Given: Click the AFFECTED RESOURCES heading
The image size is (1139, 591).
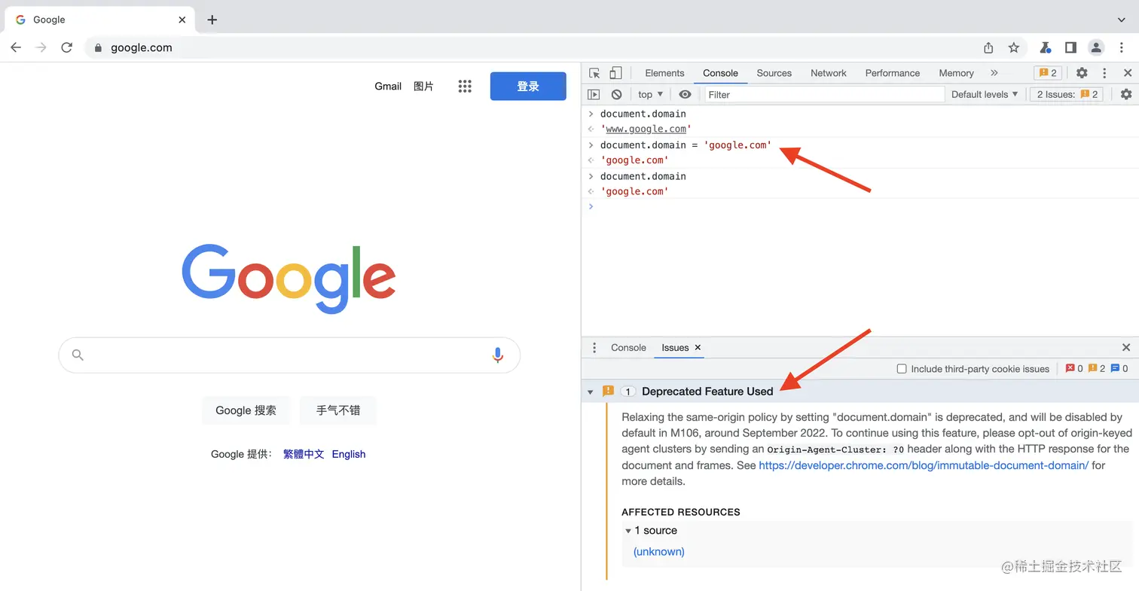Looking at the screenshot, I should tap(681, 512).
